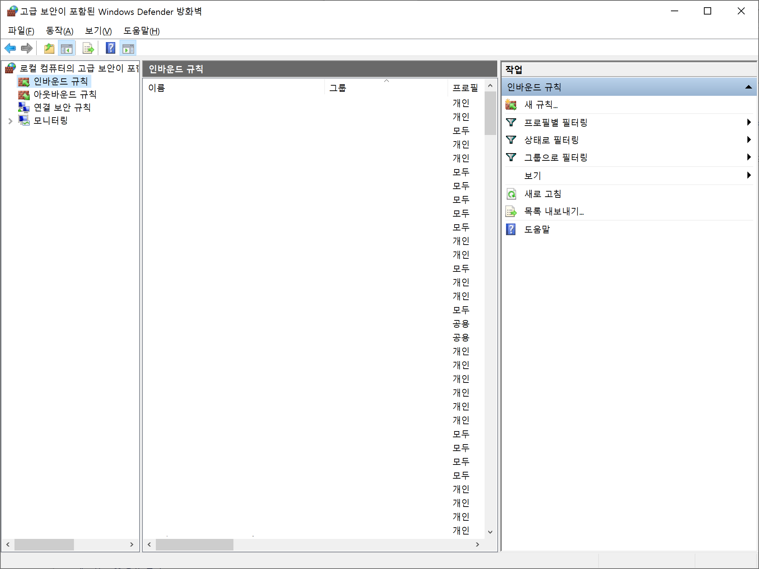The height and width of the screenshot is (569, 759).
Task: Click the Up one level folder icon
Action: (x=49, y=48)
